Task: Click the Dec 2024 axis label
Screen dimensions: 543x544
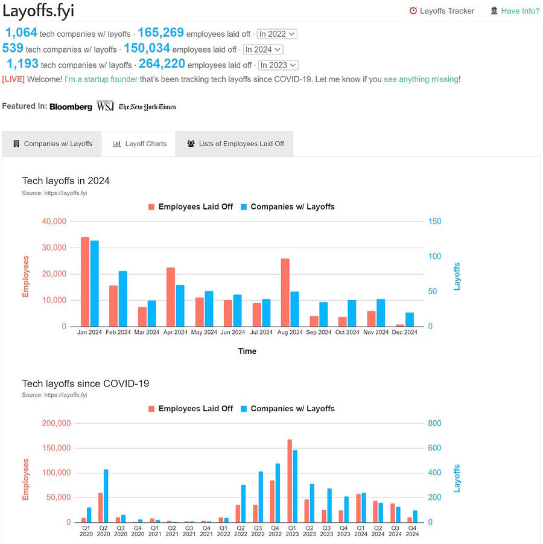Action: point(405,332)
